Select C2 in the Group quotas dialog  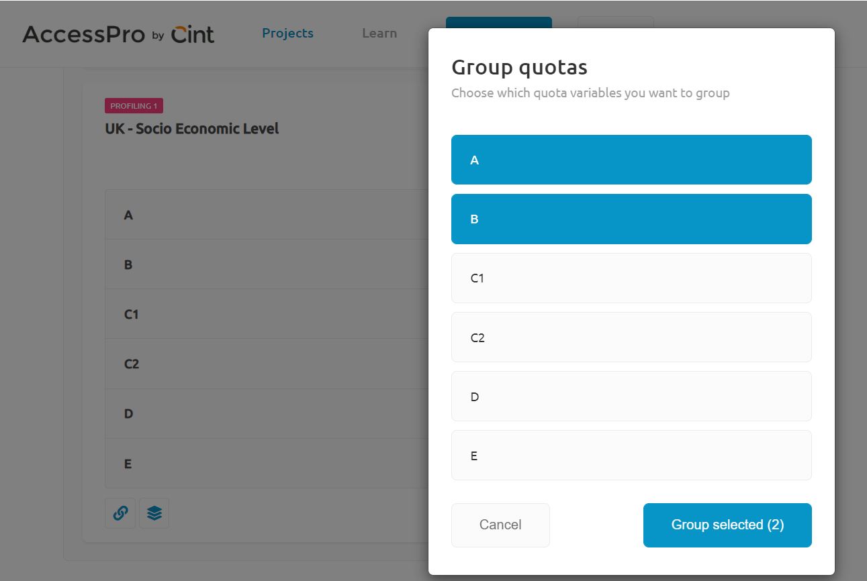(x=631, y=337)
